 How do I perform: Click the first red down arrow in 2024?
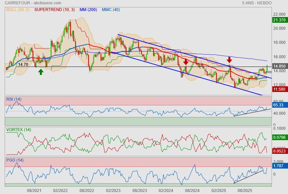coord(186,62)
